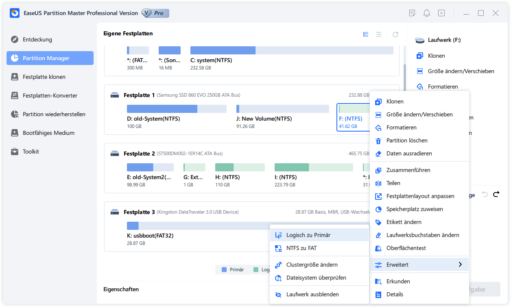Choose Größe ändern/Verschieben from the context menu

pyautogui.click(x=419, y=115)
